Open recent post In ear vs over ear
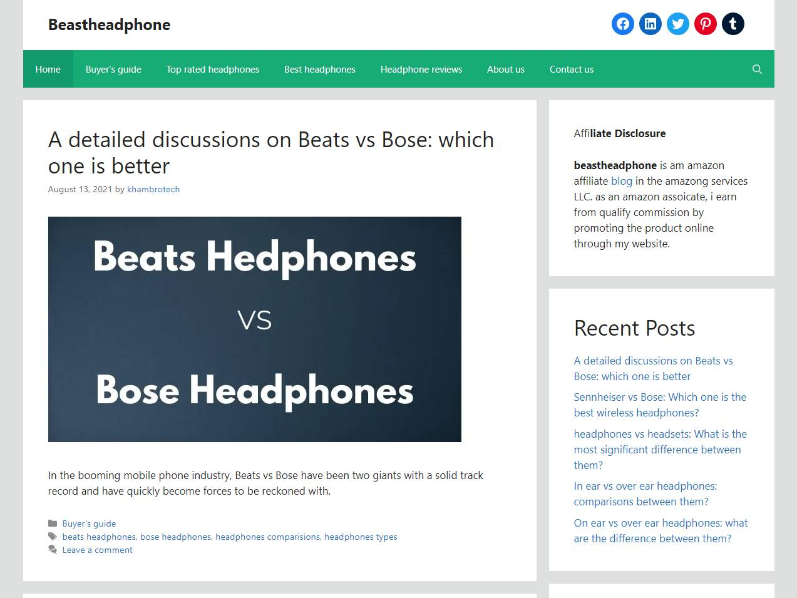This screenshot has height=598, width=797. pos(645,493)
